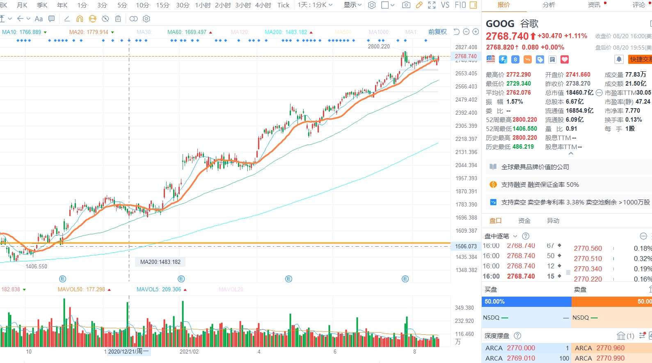Click the blue lightning Level 2 icon
Image resolution: width=652 pixels, height=363 pixels.
point(503,59)
